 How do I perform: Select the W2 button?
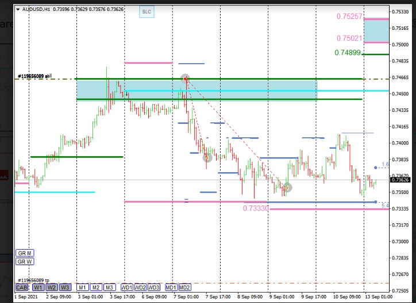coord(52,287)
